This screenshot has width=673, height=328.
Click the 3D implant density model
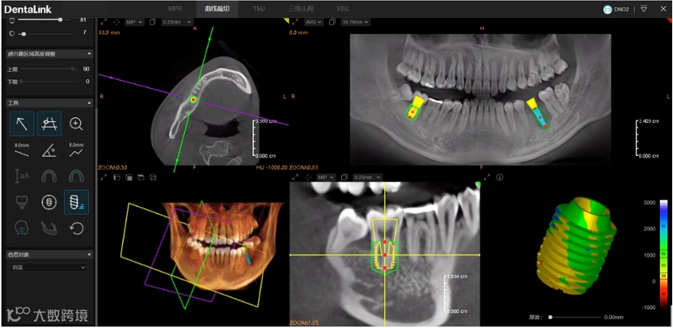(576, 247)
